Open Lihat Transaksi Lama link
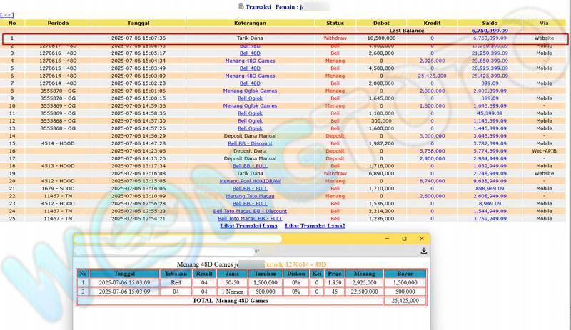This screenshot has height=330, width=571. tap(249, 226)
